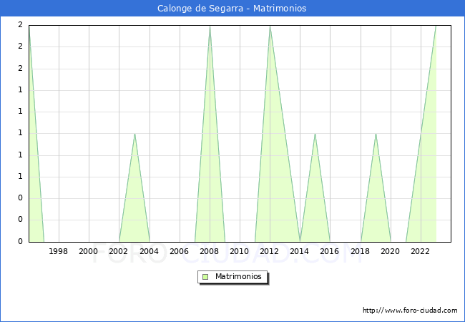Click the Matrimonios legend color swatch
This screenshot has width=465, height=322.
coord(205,277)
